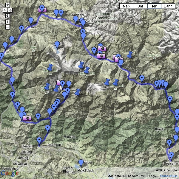Pan the map up with the arrow
Screen dimensions: 179x179
pos(7,5)
